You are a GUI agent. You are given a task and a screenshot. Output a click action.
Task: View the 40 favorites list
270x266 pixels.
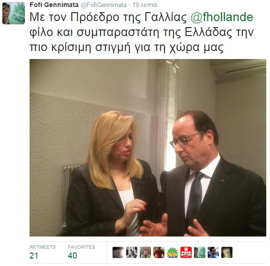[x=72, y=256]
